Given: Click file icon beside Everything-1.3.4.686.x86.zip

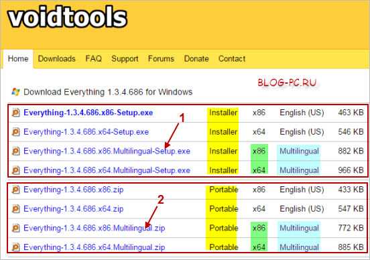Looking at the screenshot, I should 16,190.
